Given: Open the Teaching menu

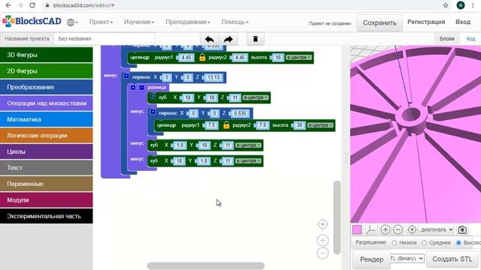Looking at the screenshot, I should (x=188, y=22).
